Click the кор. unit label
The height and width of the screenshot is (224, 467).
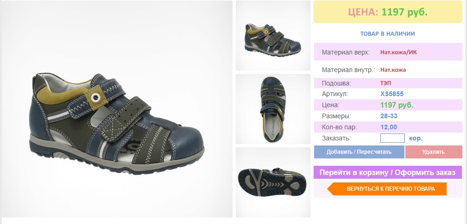[x=416, y=138]
